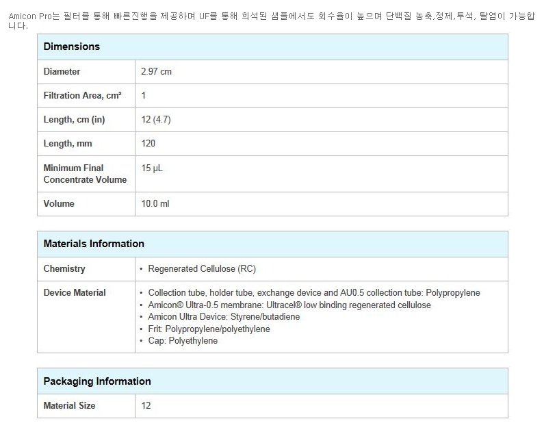The image size is (544, 432).
Task: Click the Amicon Ultra-0.5 membrane line
Action: [x=289, y=305]
